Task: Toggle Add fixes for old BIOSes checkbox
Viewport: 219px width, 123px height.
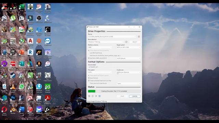Action: pos(89,55)
